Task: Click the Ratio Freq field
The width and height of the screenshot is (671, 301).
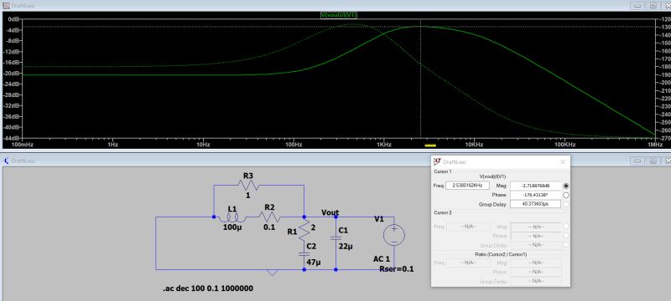Action: click(x=468, y=263)
